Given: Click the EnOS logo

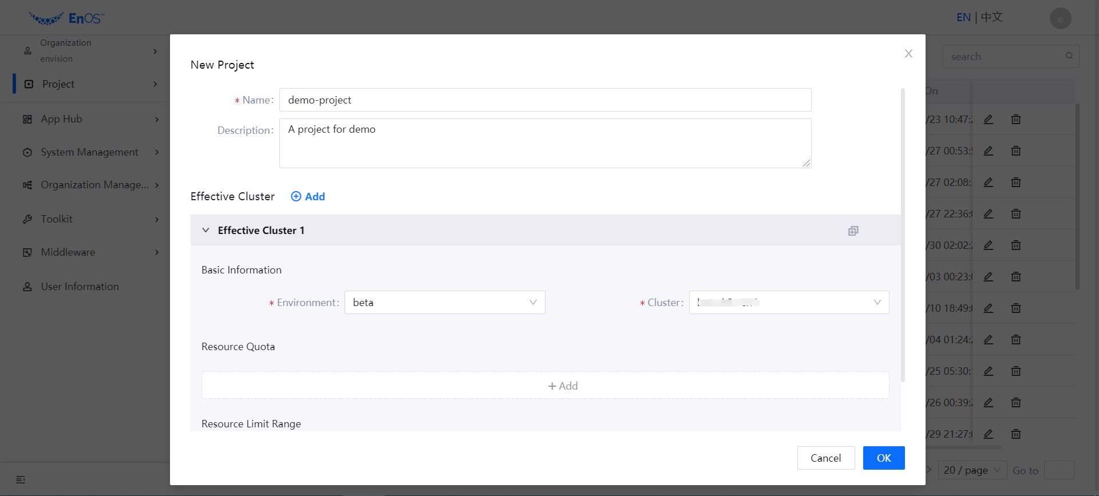Looking at the screenshot, I should coord(66,18).
